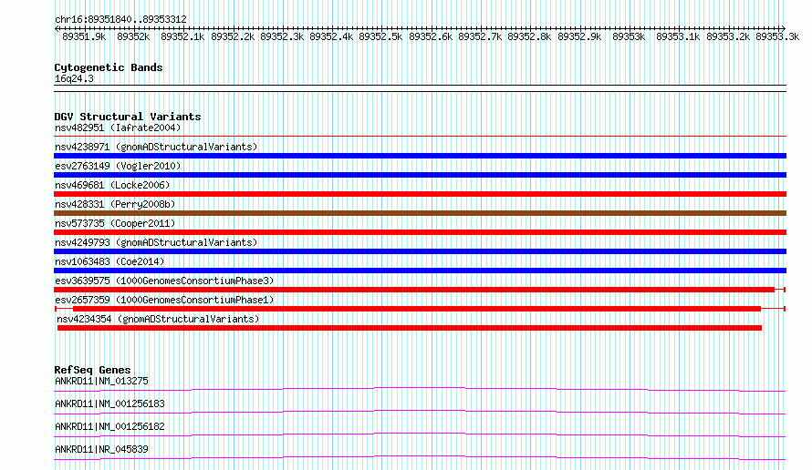Click the 89352.2k ruler tick label

pos(233,36)
